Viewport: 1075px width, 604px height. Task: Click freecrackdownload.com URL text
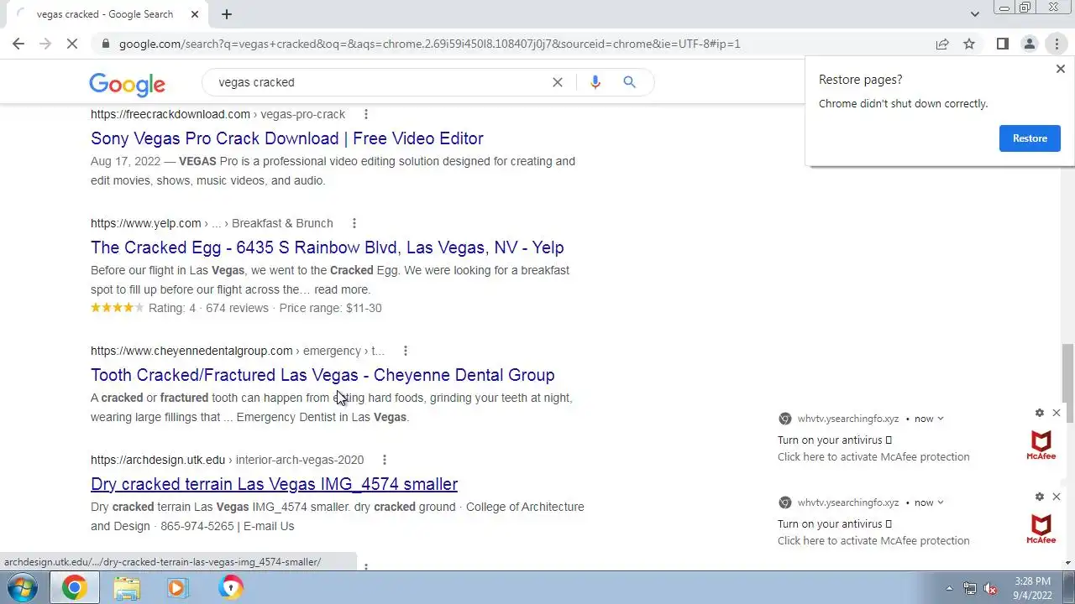[170, 114]
